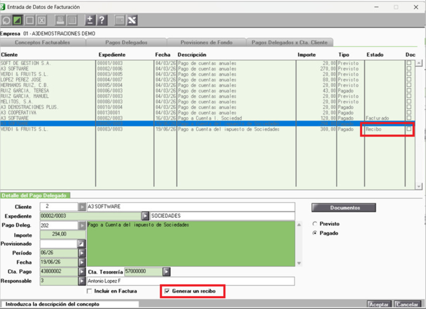Click the green diagonal-square toolbar icon

click(17, 20)
